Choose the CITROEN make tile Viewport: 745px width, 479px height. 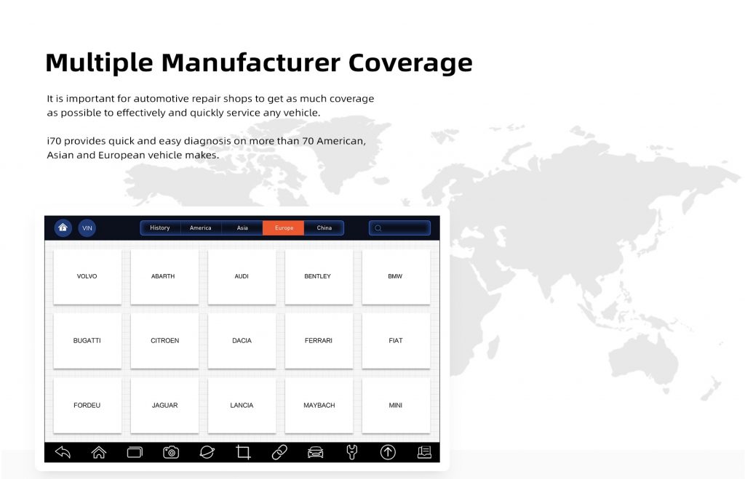click(164, 341)
